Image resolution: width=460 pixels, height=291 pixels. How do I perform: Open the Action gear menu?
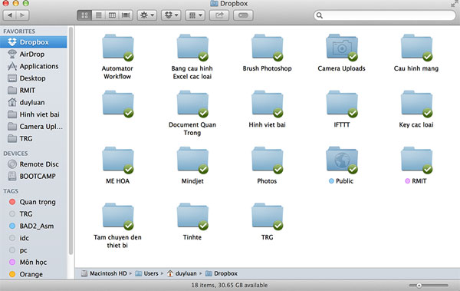click(147, 15)
